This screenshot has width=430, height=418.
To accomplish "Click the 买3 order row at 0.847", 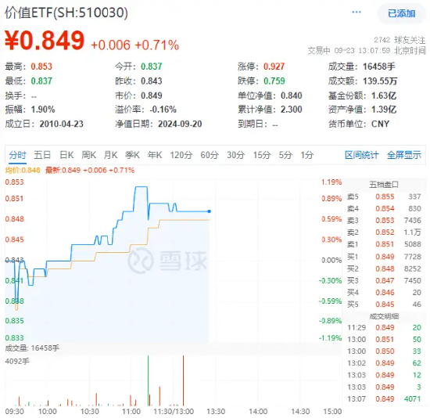I will pyautogui.click(x=384, y=281).
